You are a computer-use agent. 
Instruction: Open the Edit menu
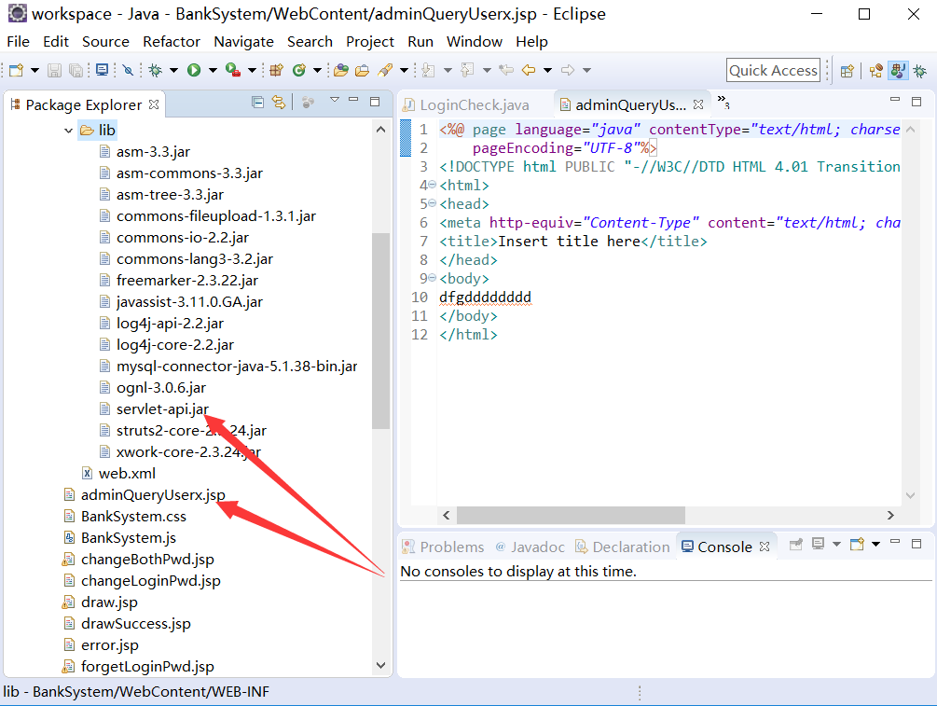tap(56, 42)
